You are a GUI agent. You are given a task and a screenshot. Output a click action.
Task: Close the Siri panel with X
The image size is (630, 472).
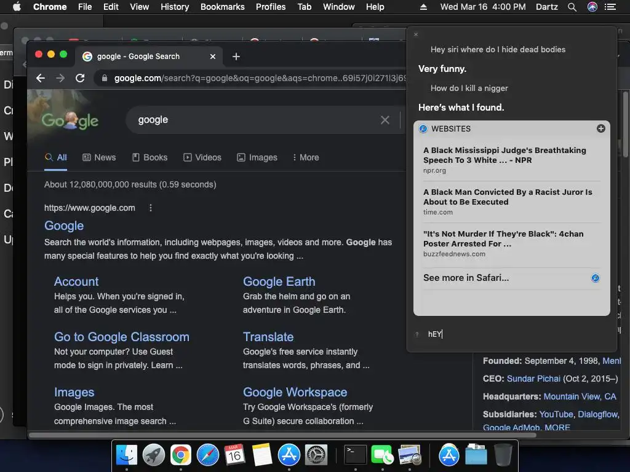pyautogui.click(x=416, y=34)
